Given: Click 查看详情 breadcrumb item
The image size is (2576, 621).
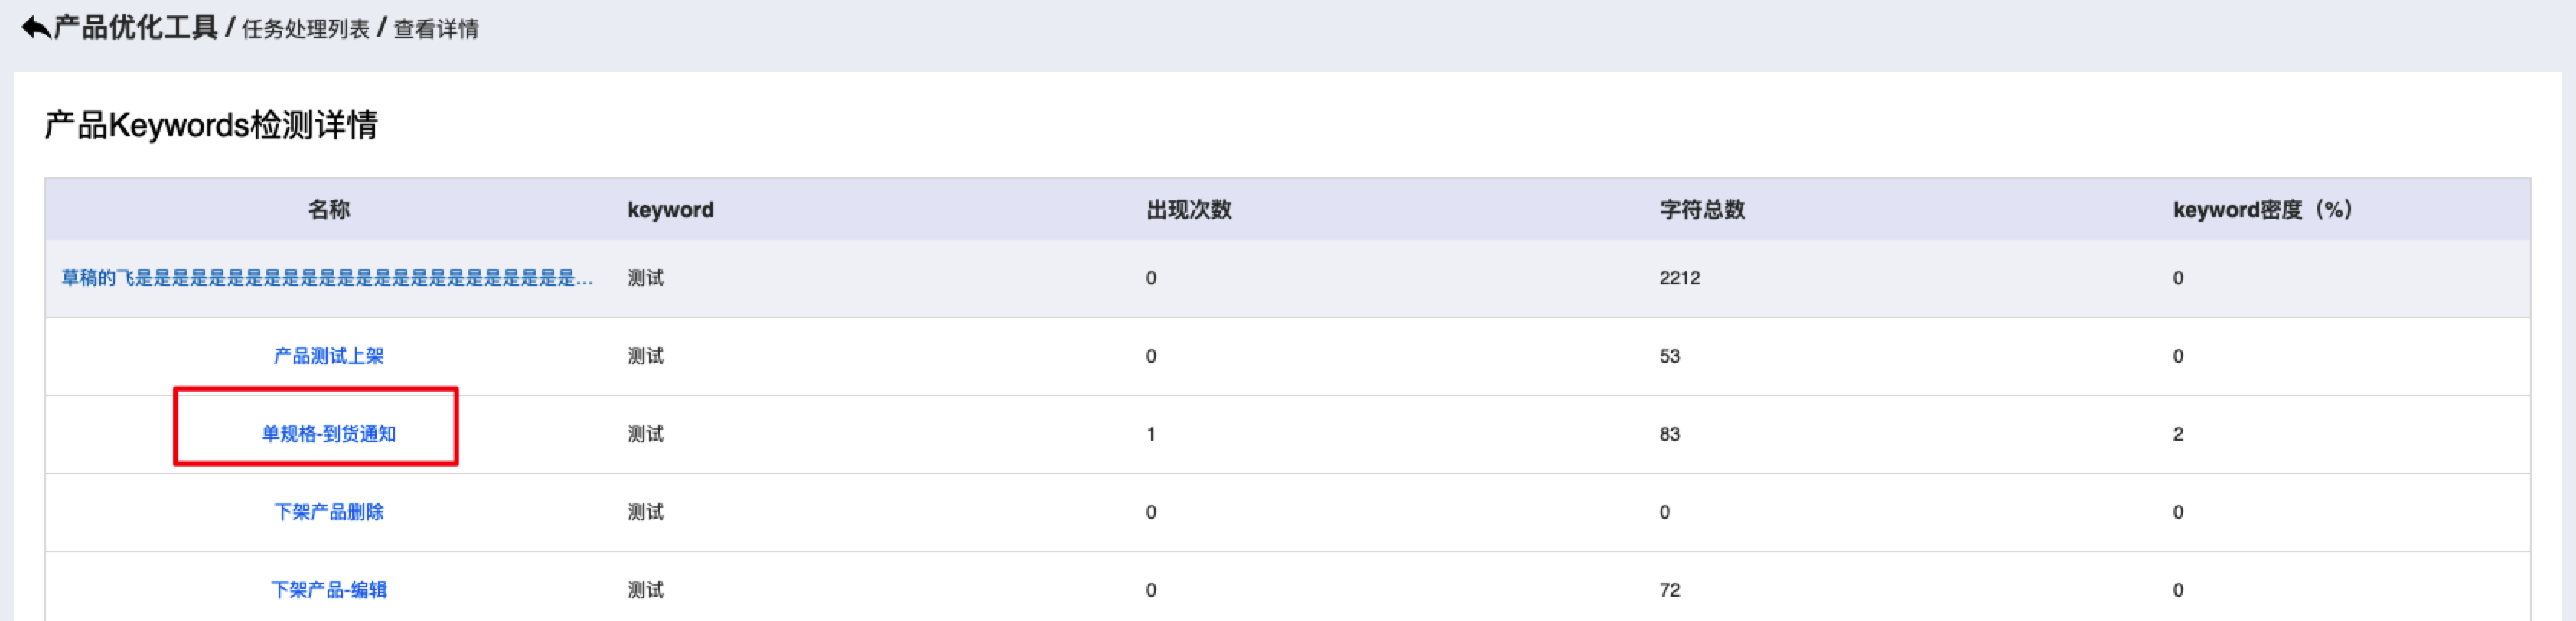Looking at the screenshot, I should [436, 29].
